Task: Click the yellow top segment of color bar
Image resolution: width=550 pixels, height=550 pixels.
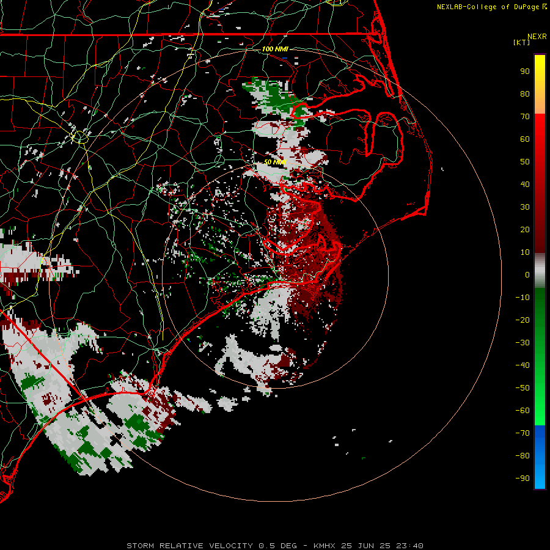Action: 540,84
